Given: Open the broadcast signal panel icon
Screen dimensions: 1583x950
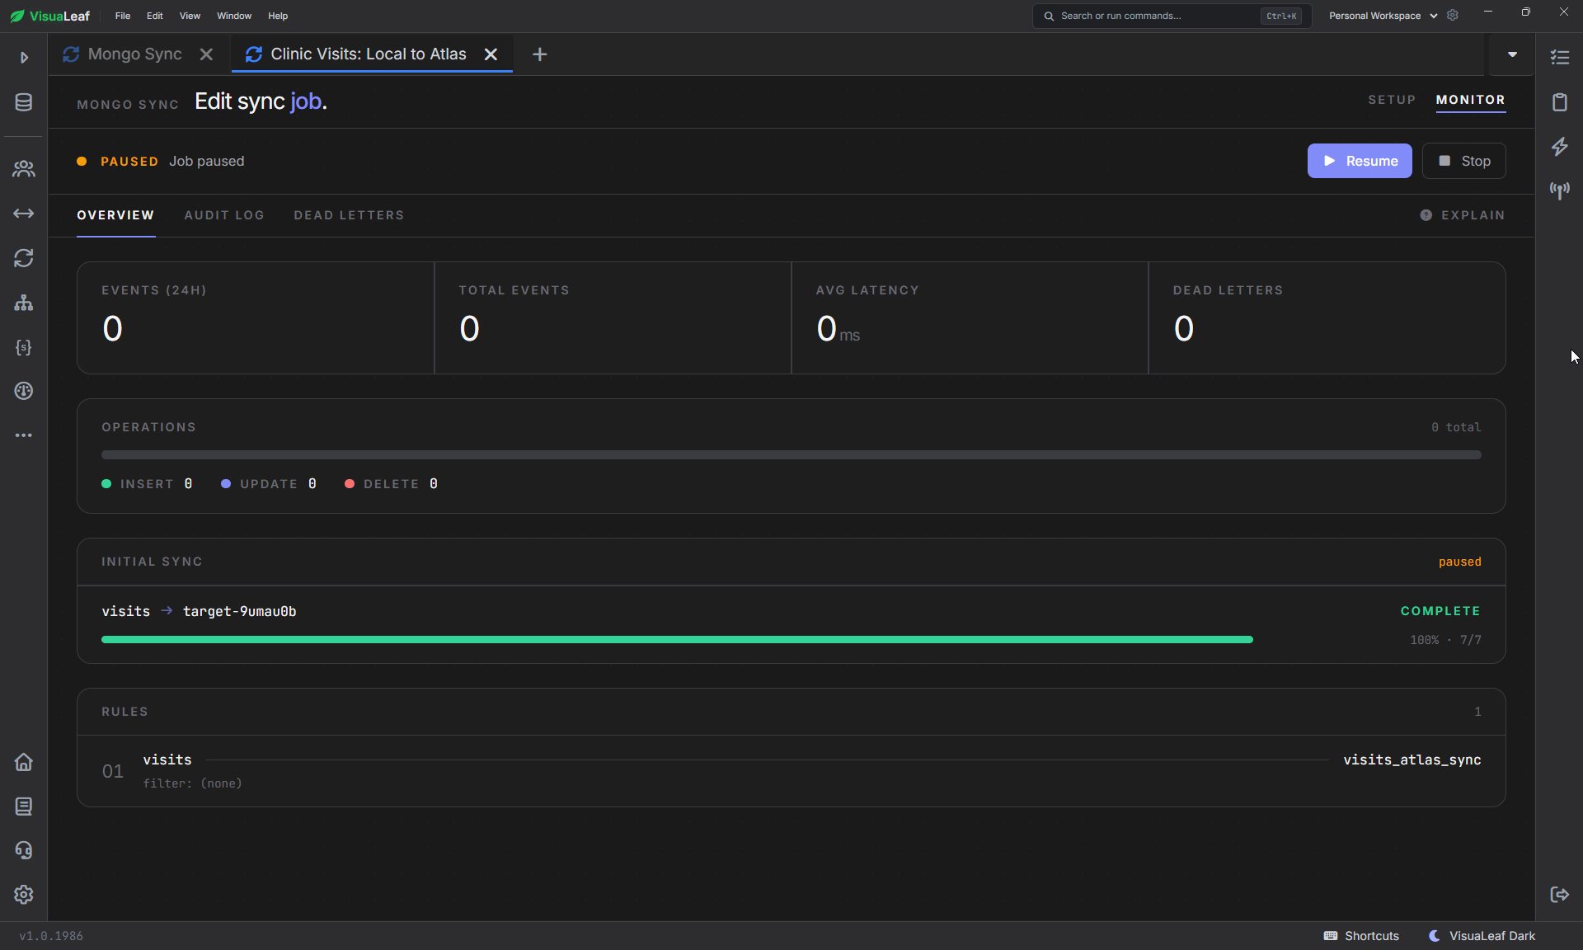Looking at the screenshot, I should point(1560,191).
